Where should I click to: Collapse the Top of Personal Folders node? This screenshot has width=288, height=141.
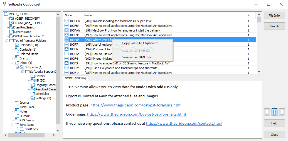[x=7, y=41]
